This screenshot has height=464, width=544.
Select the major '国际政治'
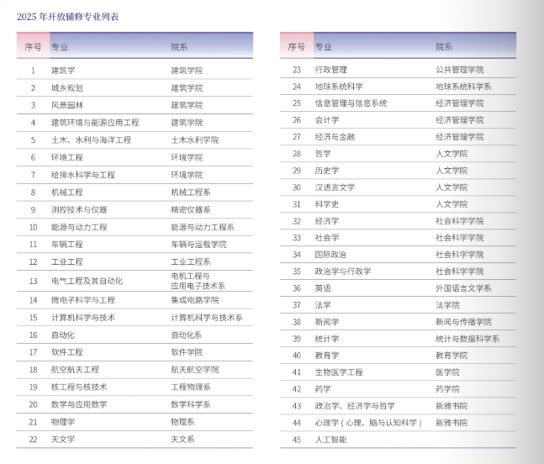(330, 255)
